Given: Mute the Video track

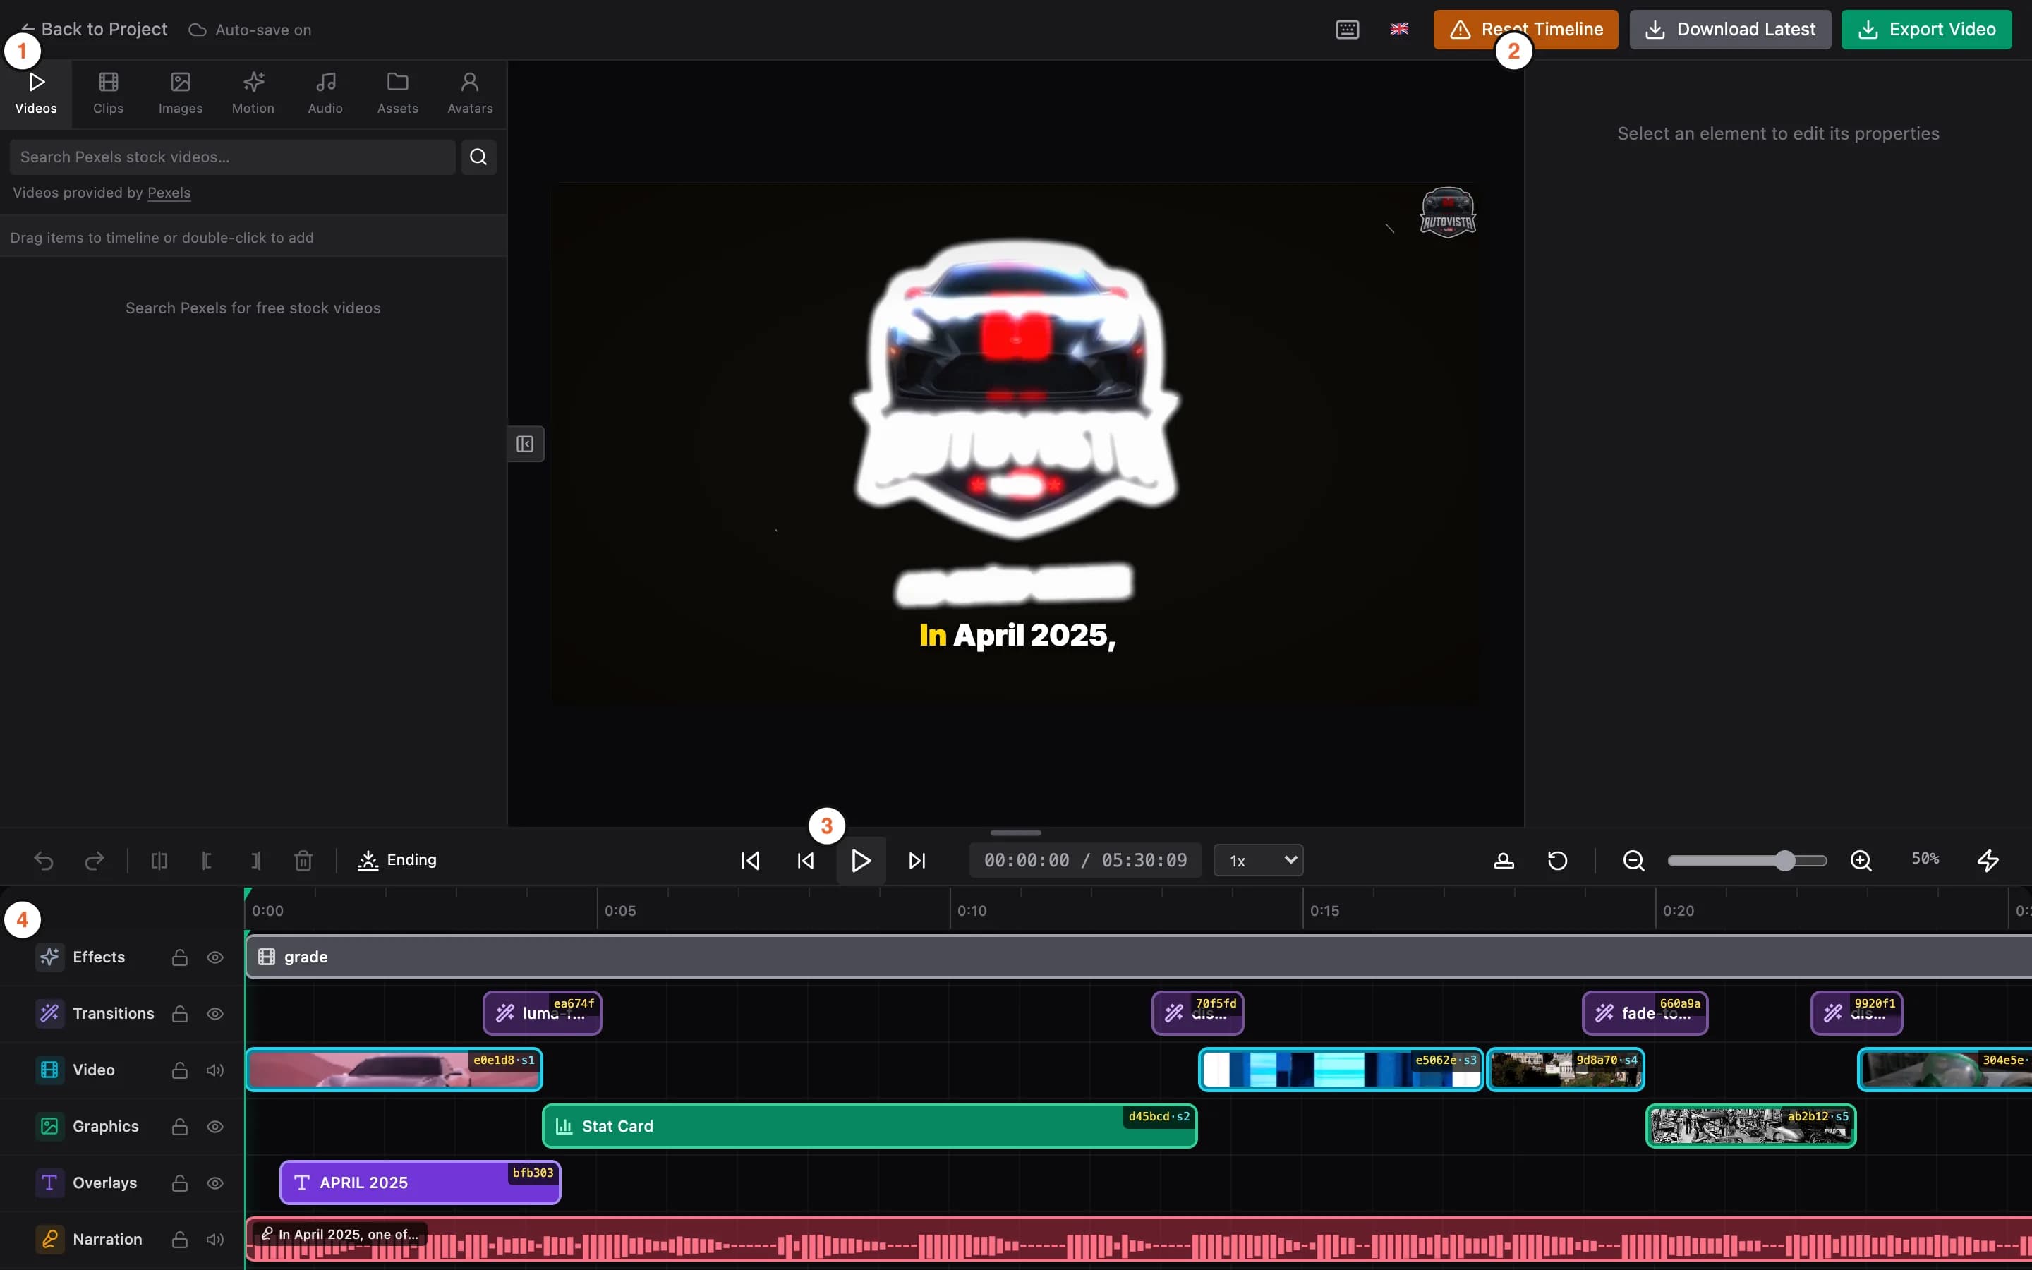Looking at the screenshot, I should tap(215, 1070).
